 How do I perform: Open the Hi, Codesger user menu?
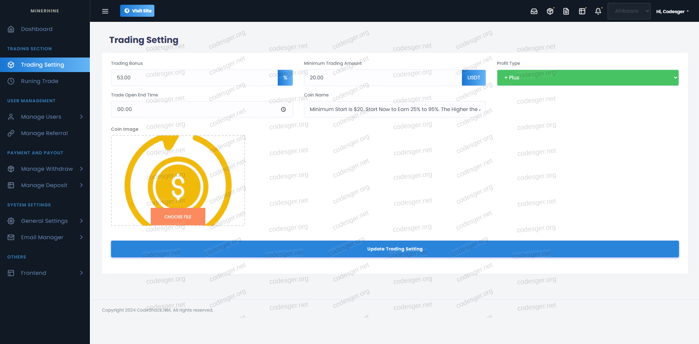pos(672,12)
